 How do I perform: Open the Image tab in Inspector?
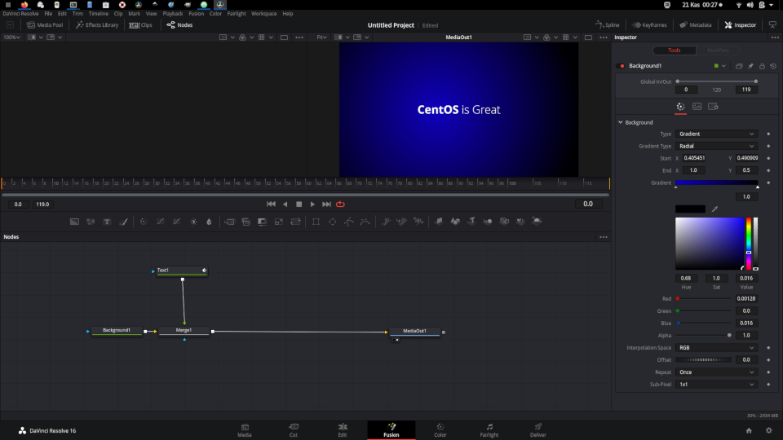click(x=697, y=107)
